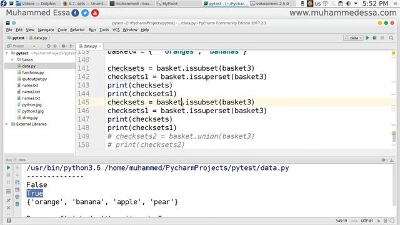Click the print icon in Run console
Viewport: 400px width, 225px height.
click(x=17, y=197)
